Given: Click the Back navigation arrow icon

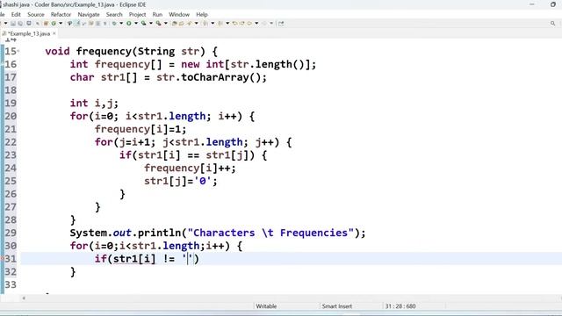Looking at the screenshot, I should (249, 24).
